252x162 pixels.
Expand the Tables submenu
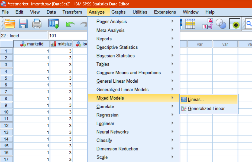click(134, 64)
